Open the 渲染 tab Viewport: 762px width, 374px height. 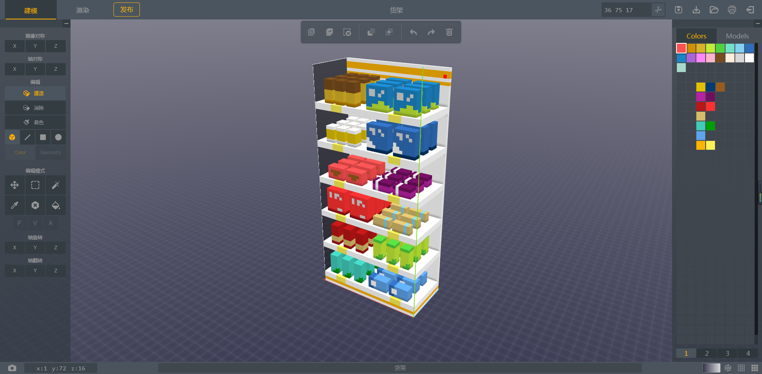point(83,10)
